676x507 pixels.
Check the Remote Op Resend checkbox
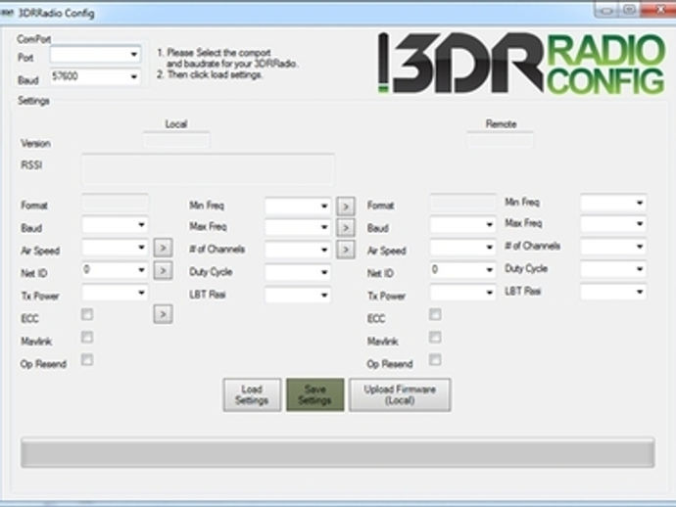(x=435, y=359)
